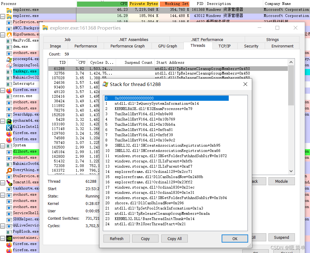Click the AWCC.Background process icon

point(9,29)
